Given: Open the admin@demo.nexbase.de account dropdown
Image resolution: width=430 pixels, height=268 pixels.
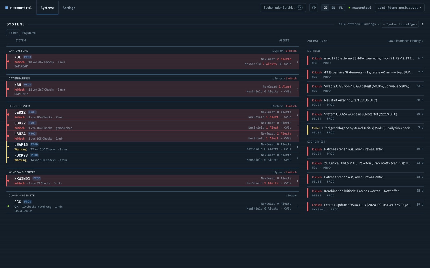Looking at the screenshot, I should pyautogui.click(x=399, y=8).
